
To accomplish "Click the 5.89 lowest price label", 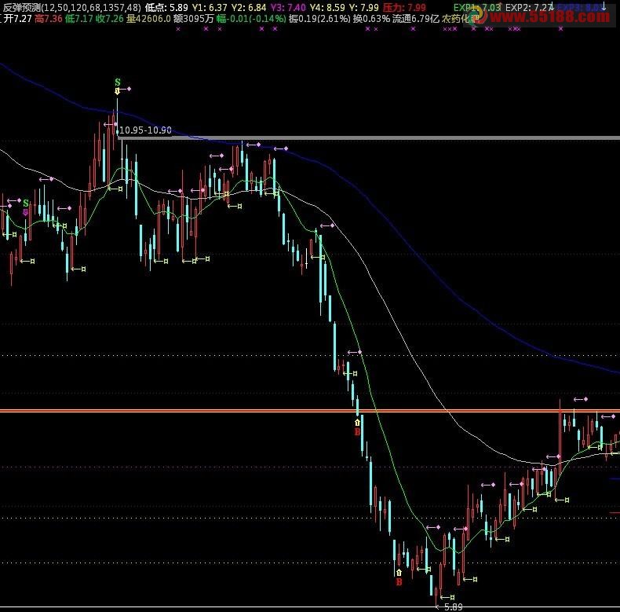I will [453, 607].
